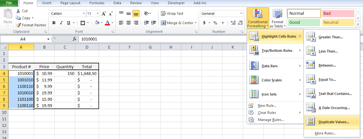Switch to the Formulas tab

click(x=97, y=3)
